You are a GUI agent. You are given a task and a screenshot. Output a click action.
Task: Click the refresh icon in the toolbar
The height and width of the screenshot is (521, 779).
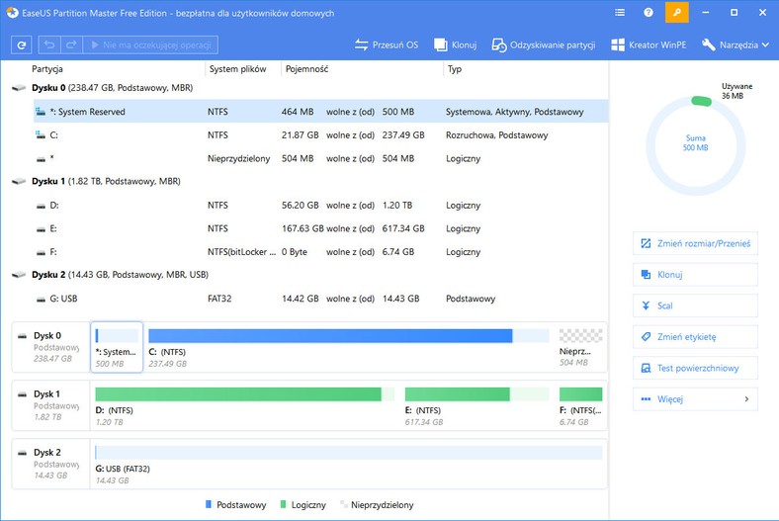22,45
